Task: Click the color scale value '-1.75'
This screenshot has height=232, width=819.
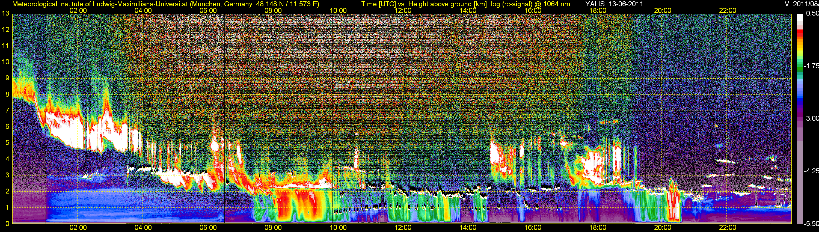Action: click(811, 66)
